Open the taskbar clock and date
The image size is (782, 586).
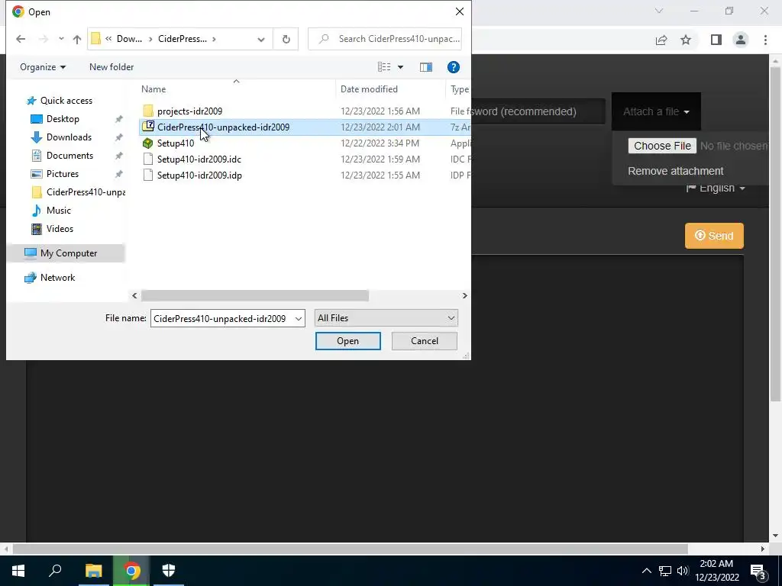pyautogui.click(x=716, y=571)
